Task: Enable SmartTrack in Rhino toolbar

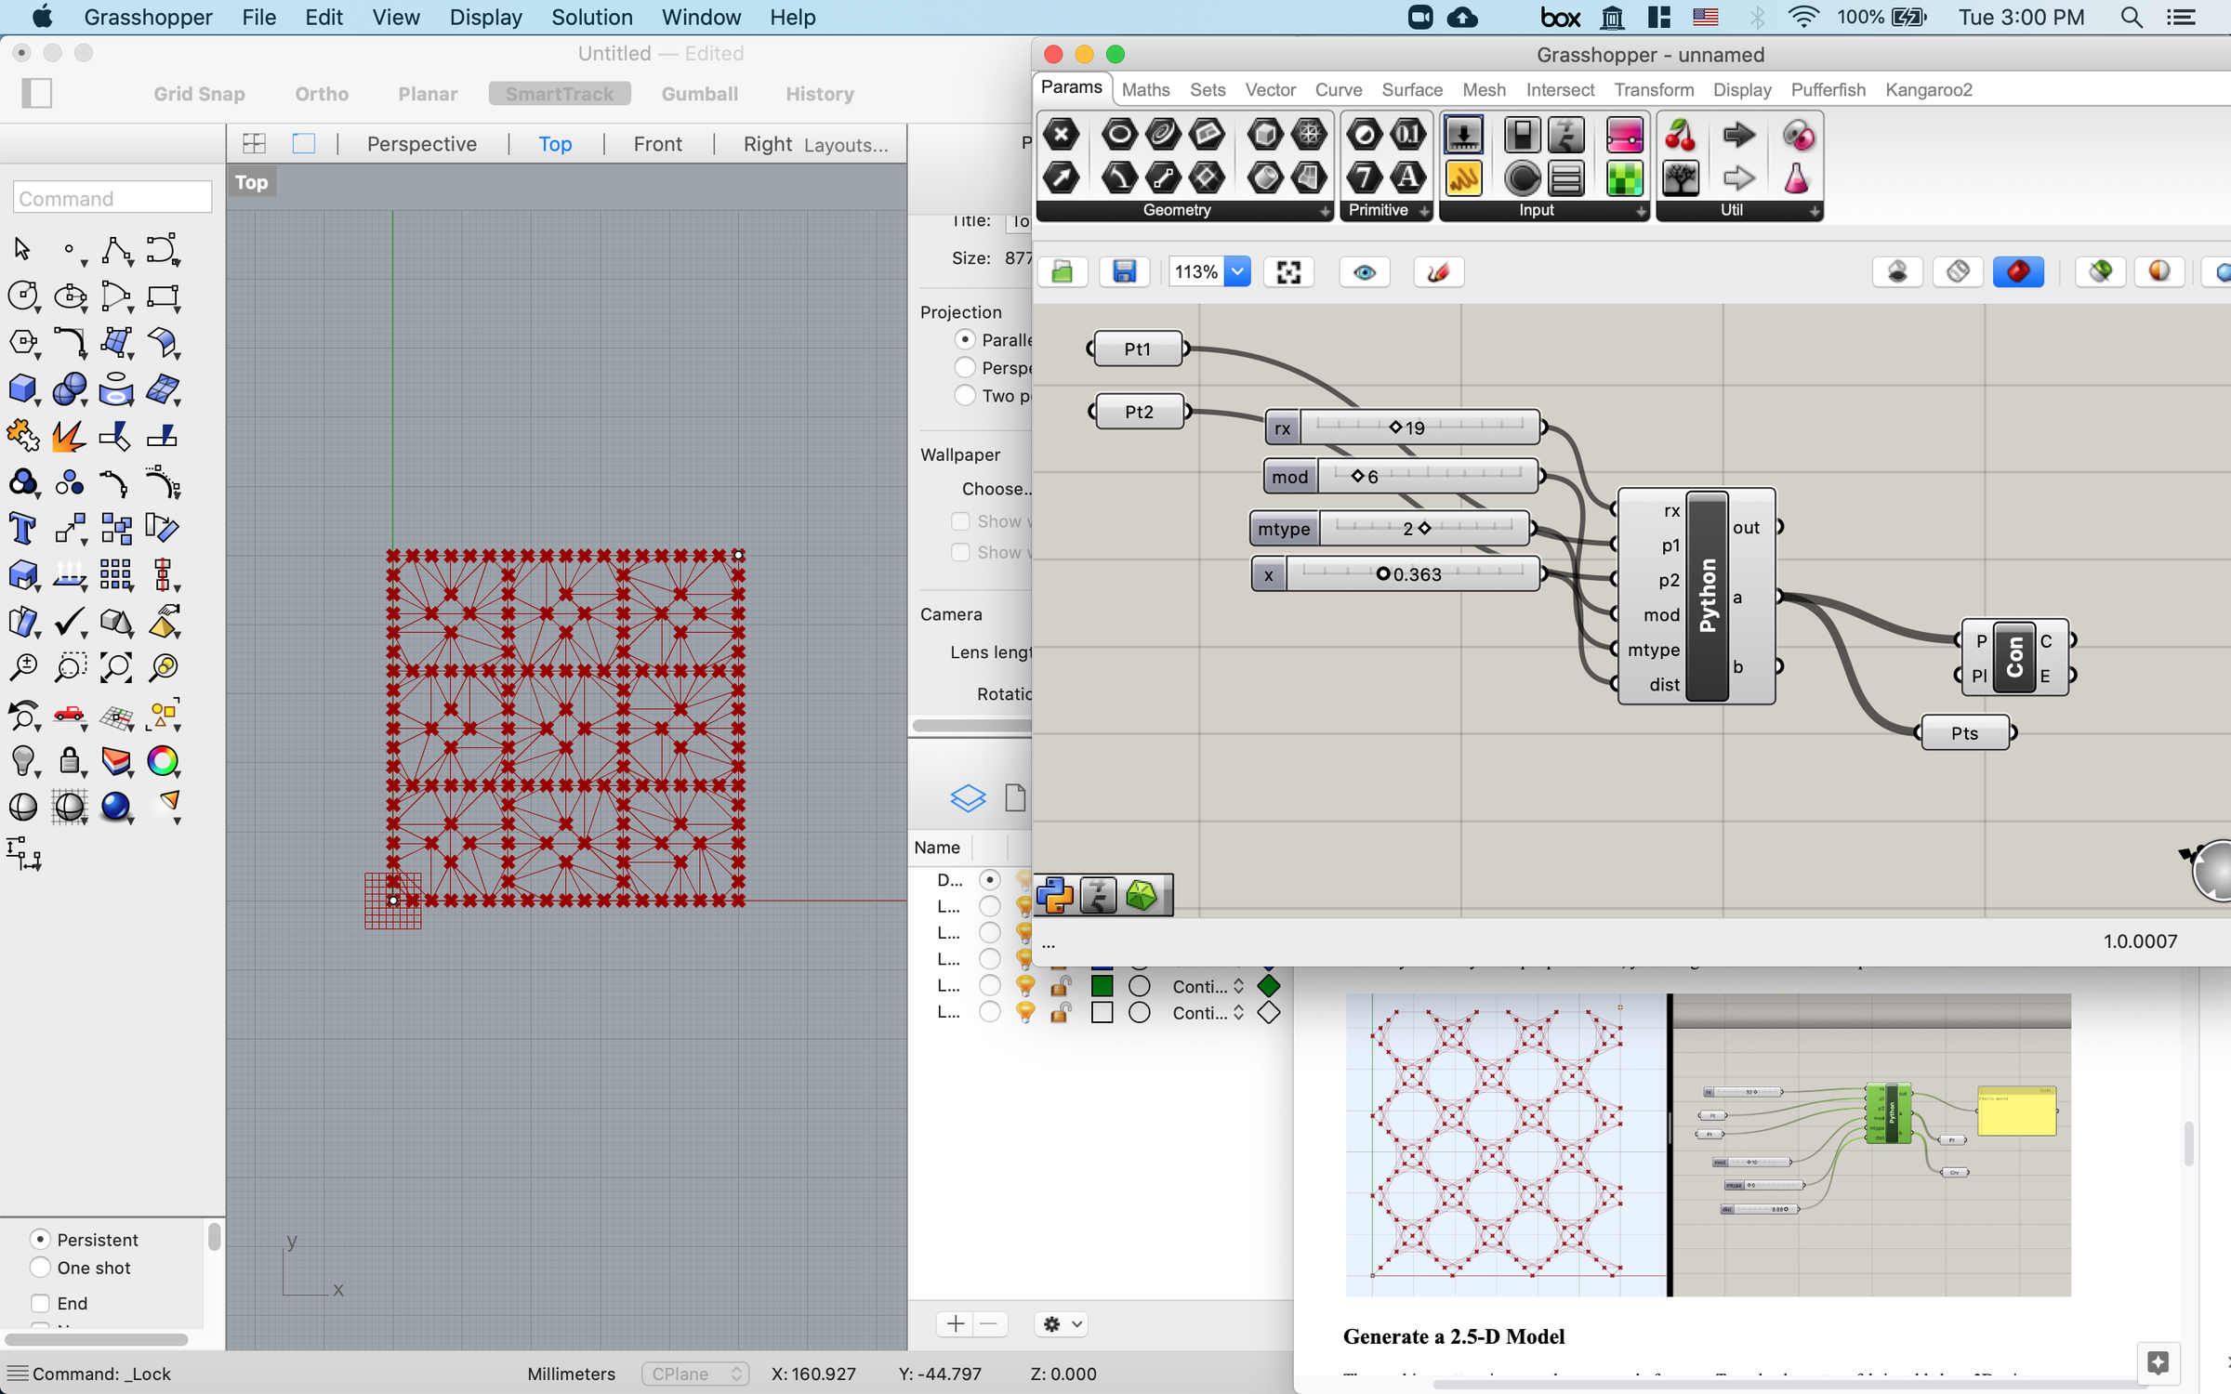Action: pos(559,93)
